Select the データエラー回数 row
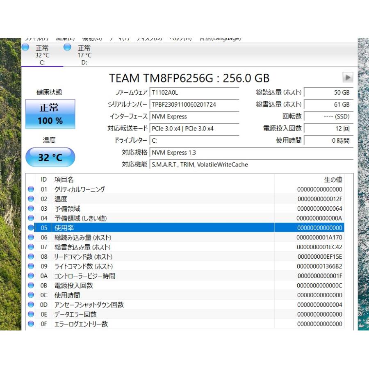Screen dimensions: 369x369 pyautogui.click(x=185, y=314)
